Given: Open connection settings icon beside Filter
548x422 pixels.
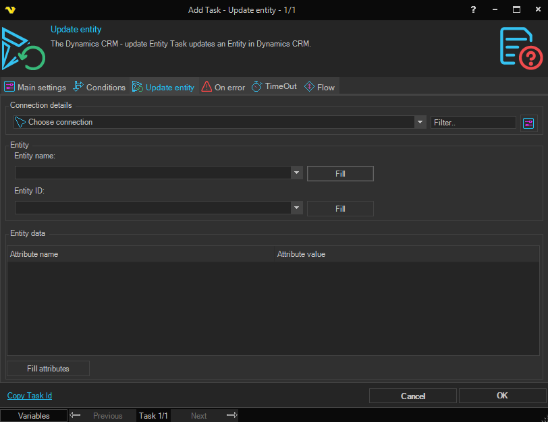Looking at the screenshot, I should click(528, 123).
